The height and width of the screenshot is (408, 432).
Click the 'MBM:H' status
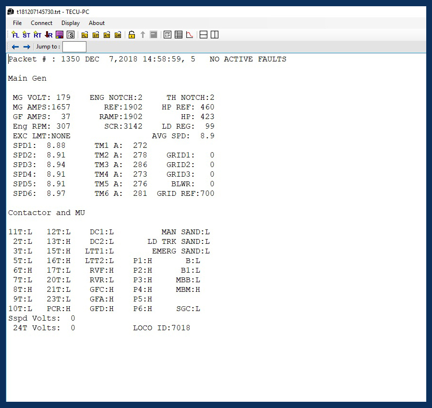coord(188,290)
